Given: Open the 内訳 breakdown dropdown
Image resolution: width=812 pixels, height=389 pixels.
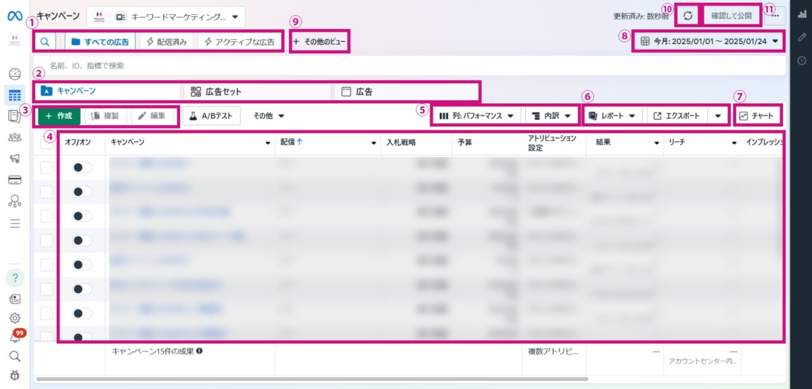Looking at the screenshot, I should [551, 116].
